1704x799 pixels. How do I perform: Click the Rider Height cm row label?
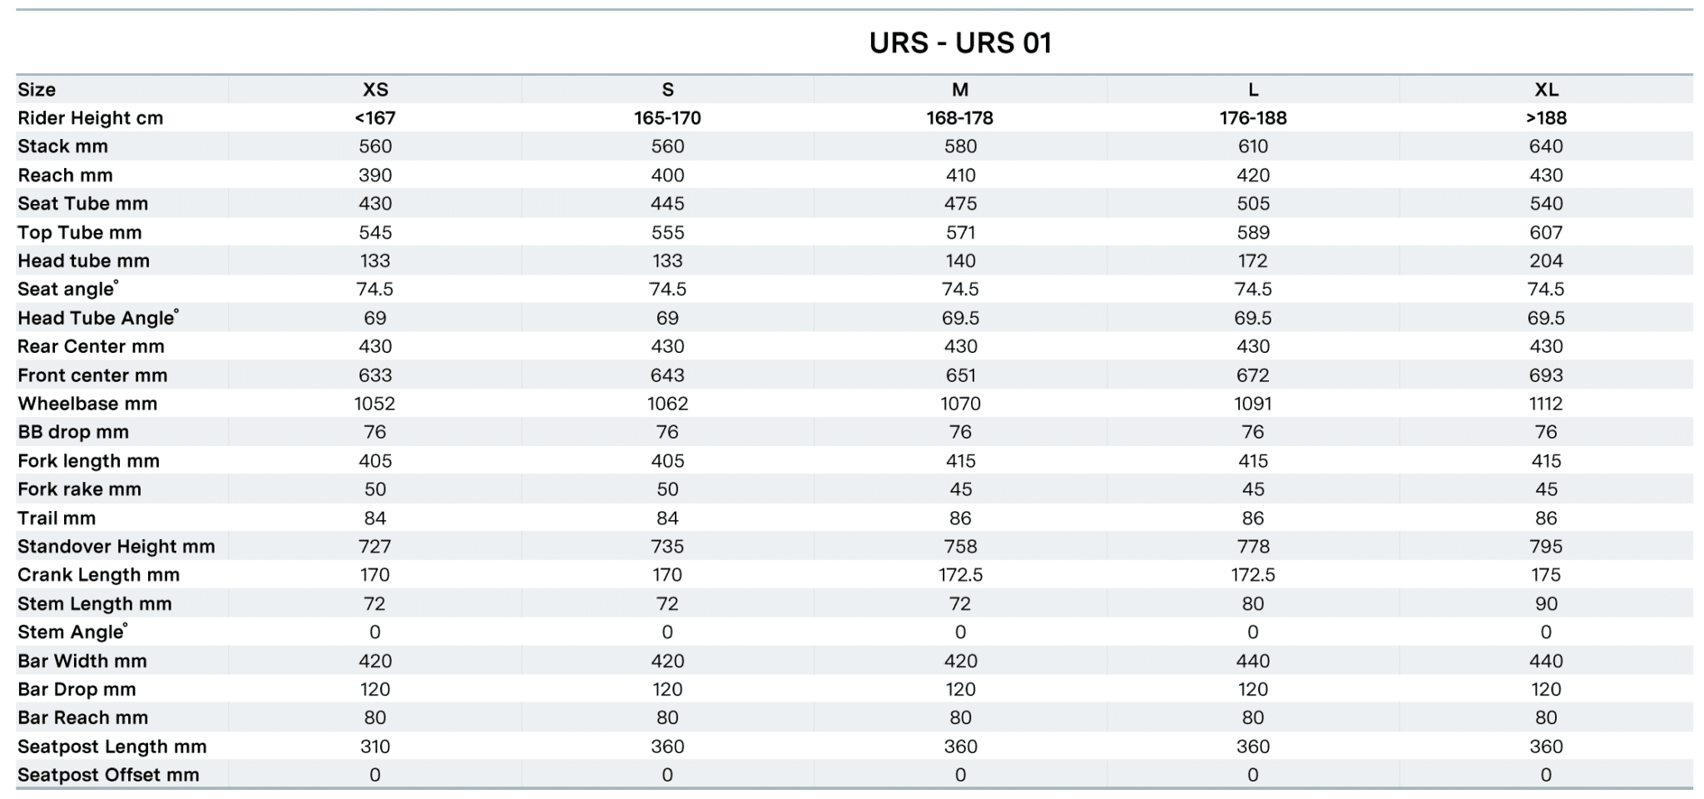[91, 118]
